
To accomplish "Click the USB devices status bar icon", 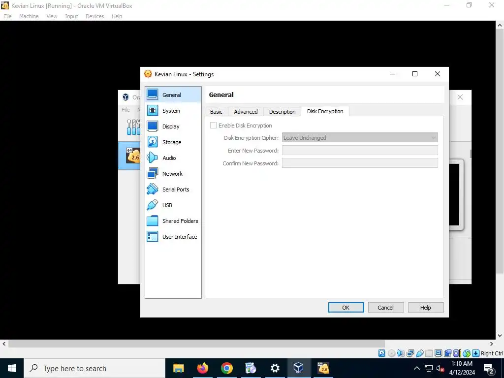I will pyautogui.click(x=419, y=353).
